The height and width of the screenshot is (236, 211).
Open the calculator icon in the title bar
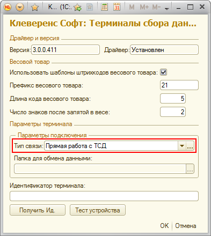coord(104,7)
